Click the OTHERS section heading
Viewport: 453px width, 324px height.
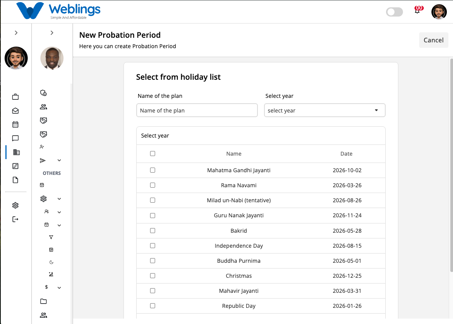[x=52, y=173]
